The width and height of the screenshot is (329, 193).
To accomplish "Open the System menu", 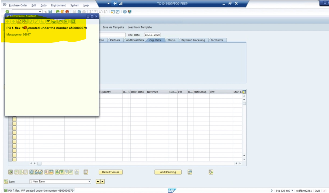I will (75, 5).
